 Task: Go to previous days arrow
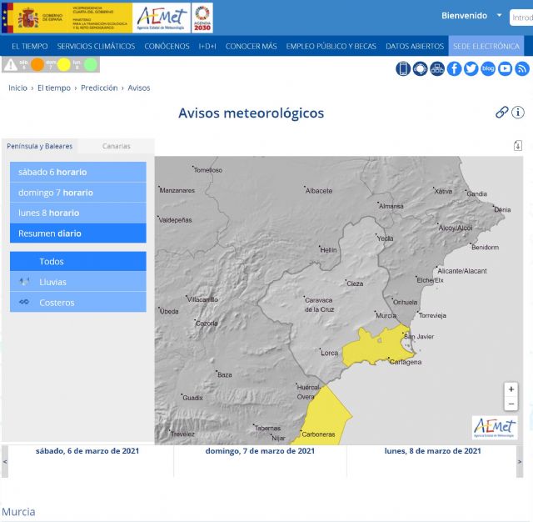[5, 462]
